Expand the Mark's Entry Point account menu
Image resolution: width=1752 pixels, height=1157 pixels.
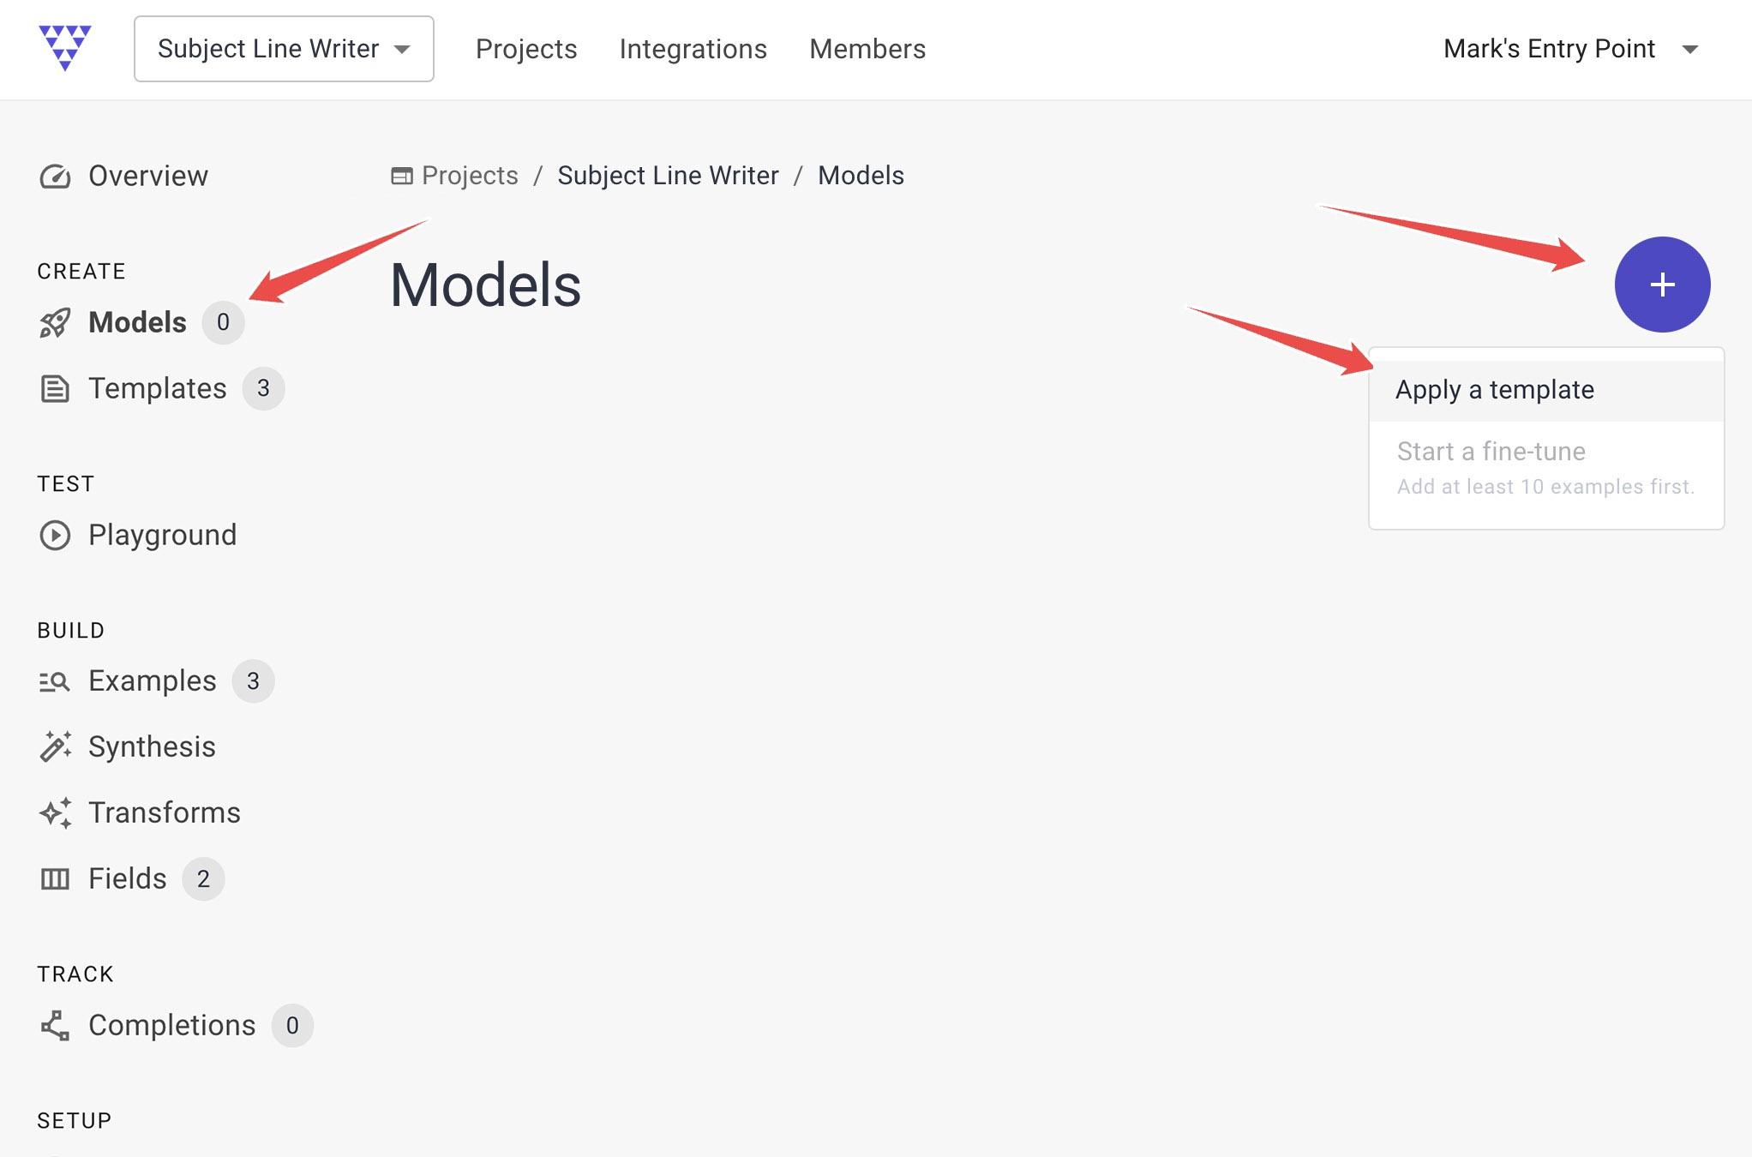tap(1570, 49)
